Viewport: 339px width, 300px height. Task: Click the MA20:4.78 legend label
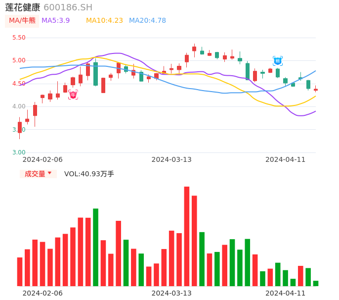[x=147, y=21]
